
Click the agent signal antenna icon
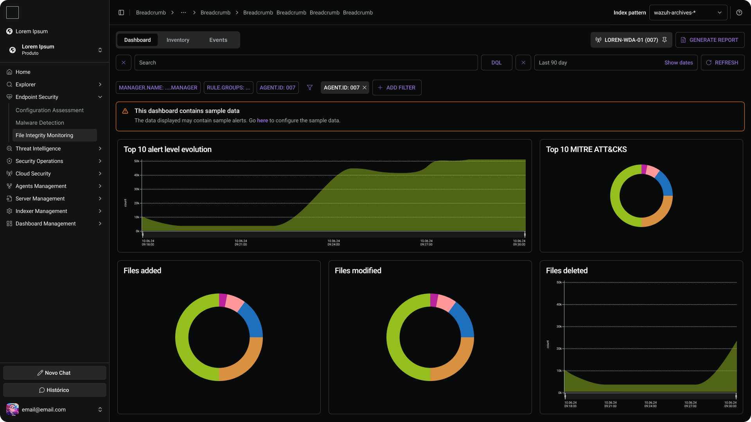click(x=598, y=40)
